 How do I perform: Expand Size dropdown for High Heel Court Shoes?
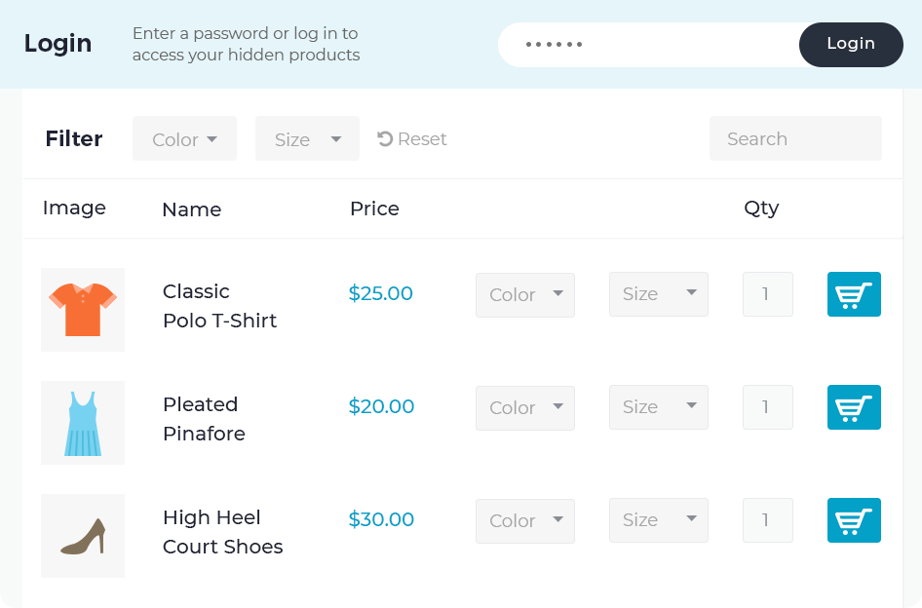[x=658, y=520]
